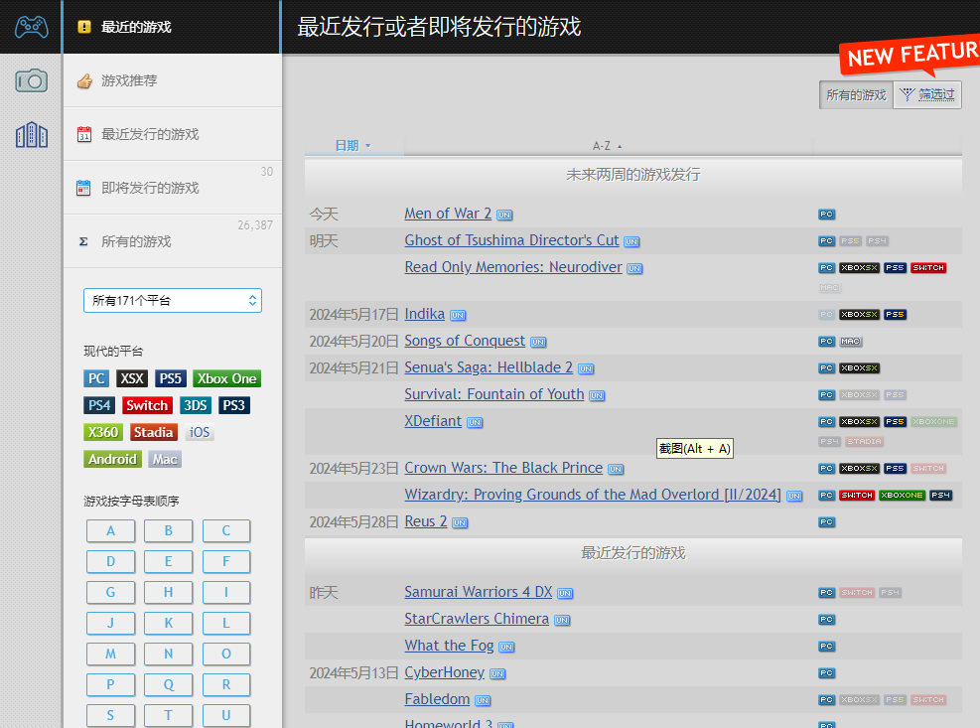Browse games starting with letter R

[x=226, y=684]
